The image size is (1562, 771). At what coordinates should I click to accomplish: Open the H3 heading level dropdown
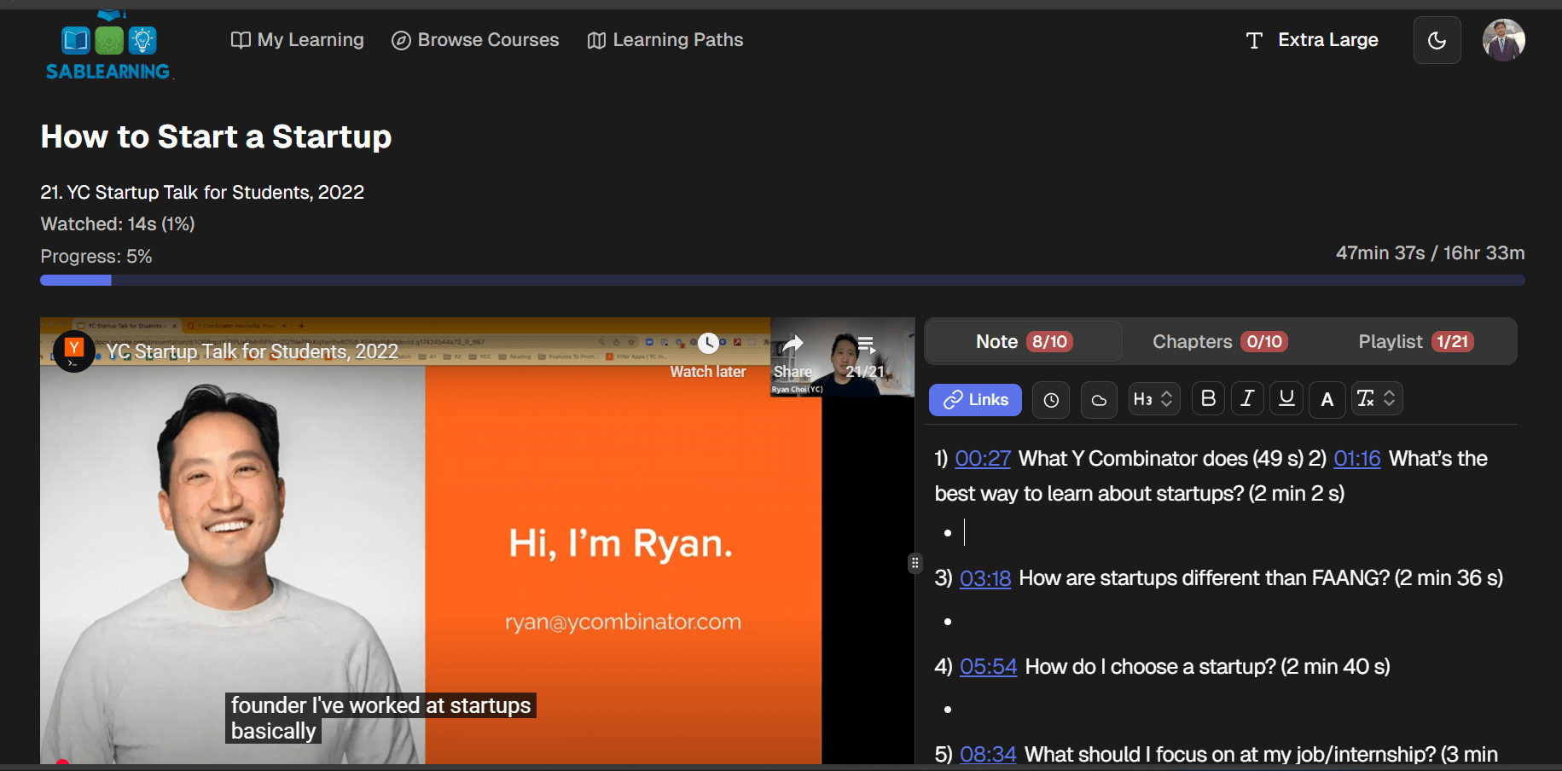[x=1153, y=398]
